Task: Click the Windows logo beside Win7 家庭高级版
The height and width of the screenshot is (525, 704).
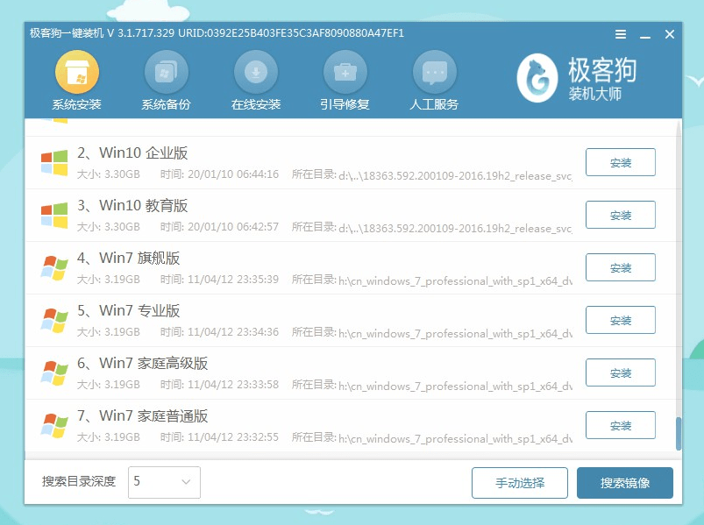Action: (x=54, y=372)
